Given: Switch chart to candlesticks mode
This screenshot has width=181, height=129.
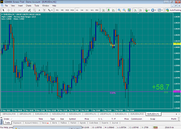Looking at the screenshot, I should [x=109, y=10].
